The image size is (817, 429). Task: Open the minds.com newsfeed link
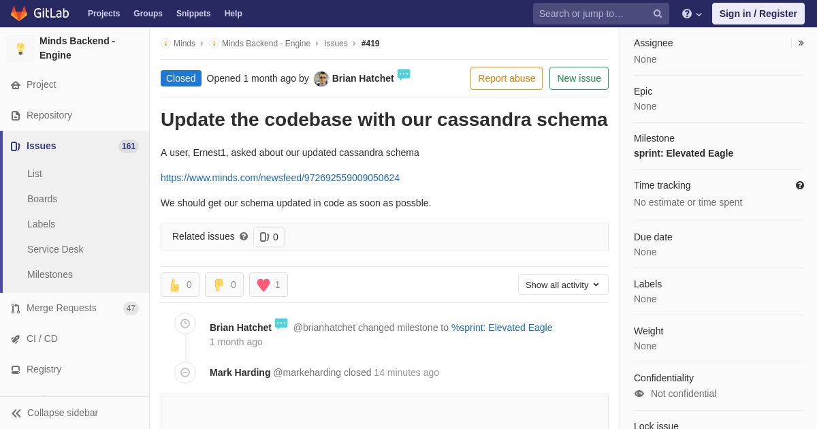pyautogui.click(x=280, y=178)
